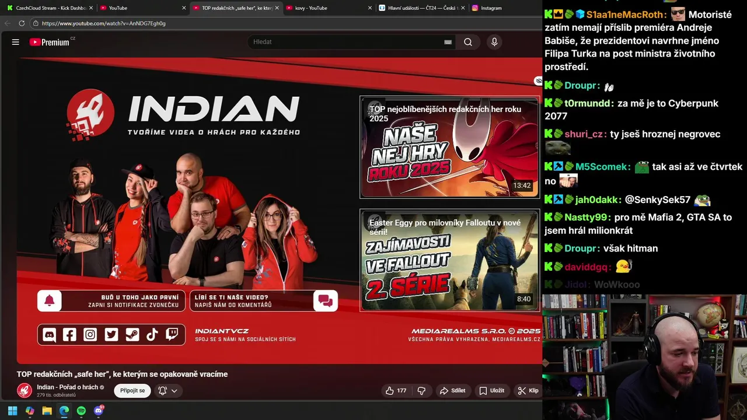747x420 pixels.
Task: Save video with Uložit button
Action: click(491, 391)
